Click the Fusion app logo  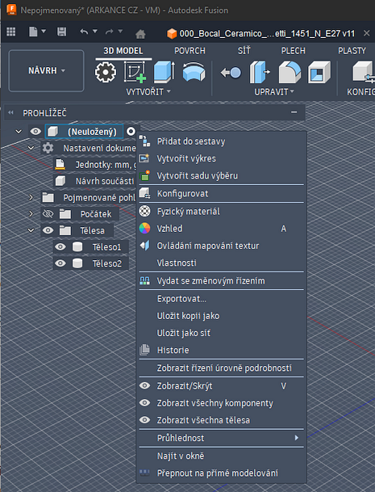coord(11,10)
